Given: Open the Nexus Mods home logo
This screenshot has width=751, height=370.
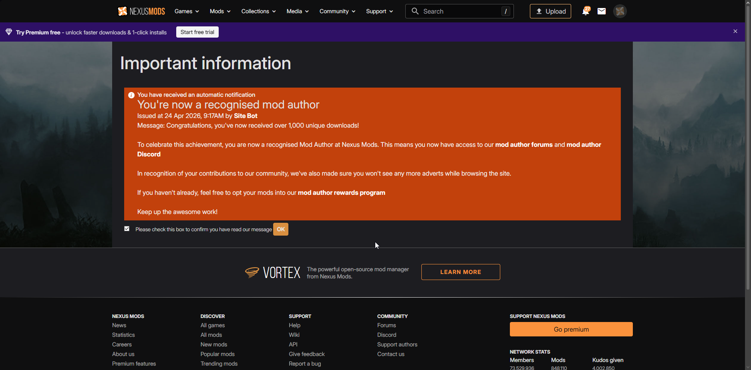Looking at the screenshot, I should point(141,11).
